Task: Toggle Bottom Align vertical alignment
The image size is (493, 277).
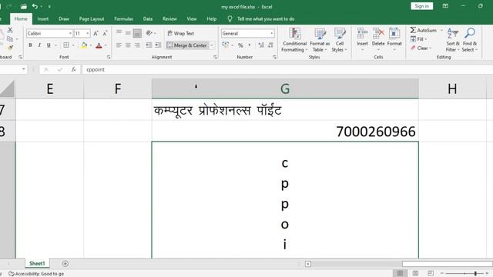Action: coord(137,33)
